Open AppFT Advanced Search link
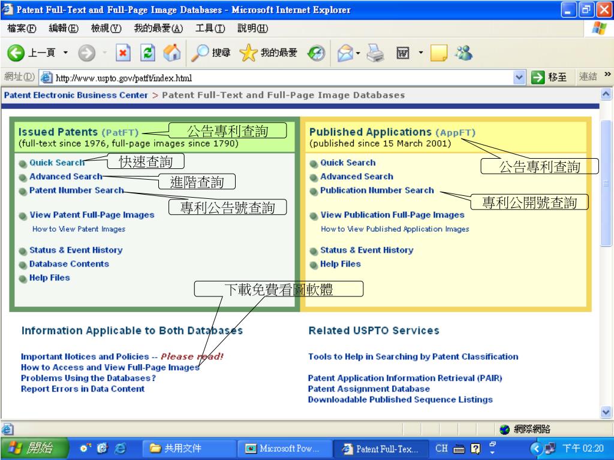614x460 pixels. [x=357, y=177]
